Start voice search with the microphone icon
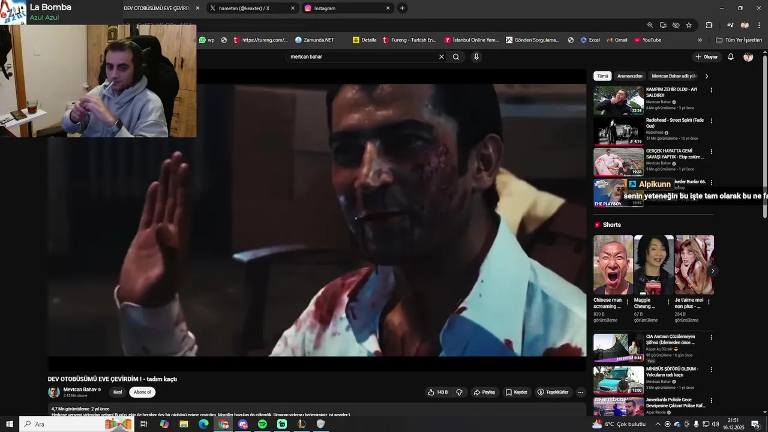The width and height of the screenshot is (768, 432). click(x=476, y=57)
